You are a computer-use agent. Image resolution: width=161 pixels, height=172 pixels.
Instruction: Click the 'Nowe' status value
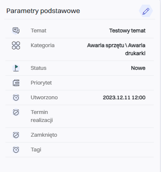(x=138, y=68)
